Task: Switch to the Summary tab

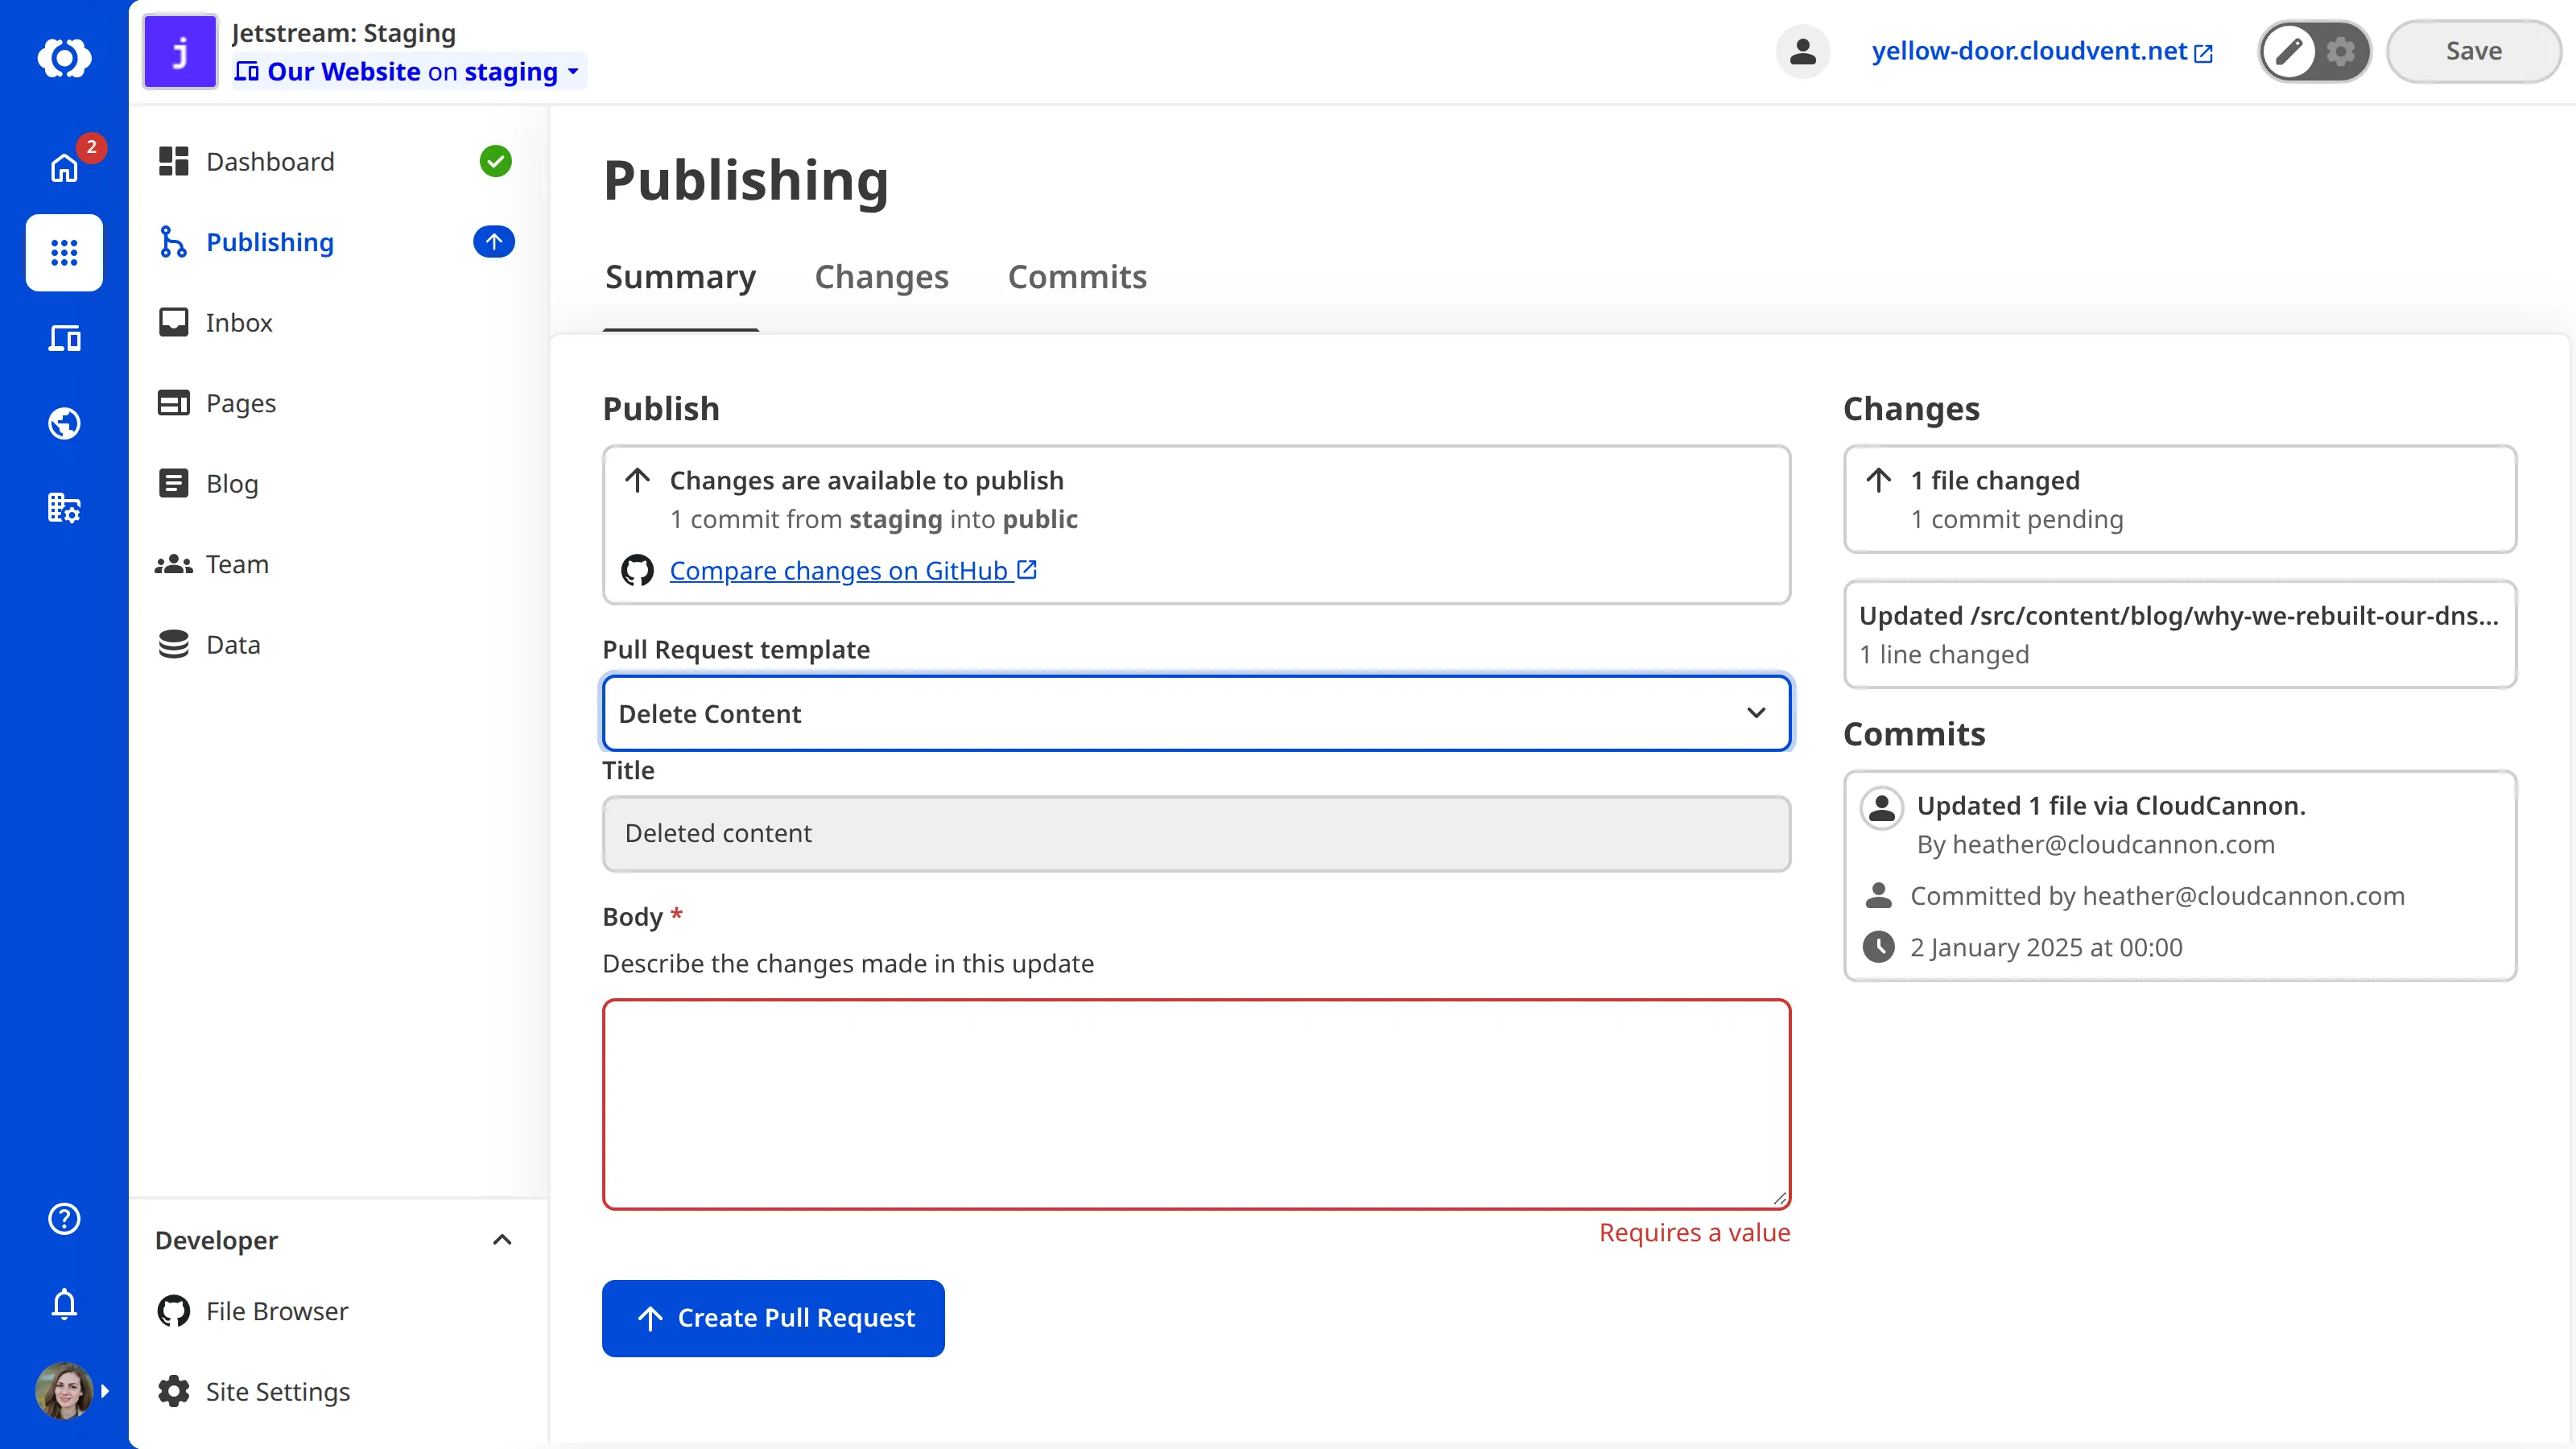Action: [x=680, y=277]
